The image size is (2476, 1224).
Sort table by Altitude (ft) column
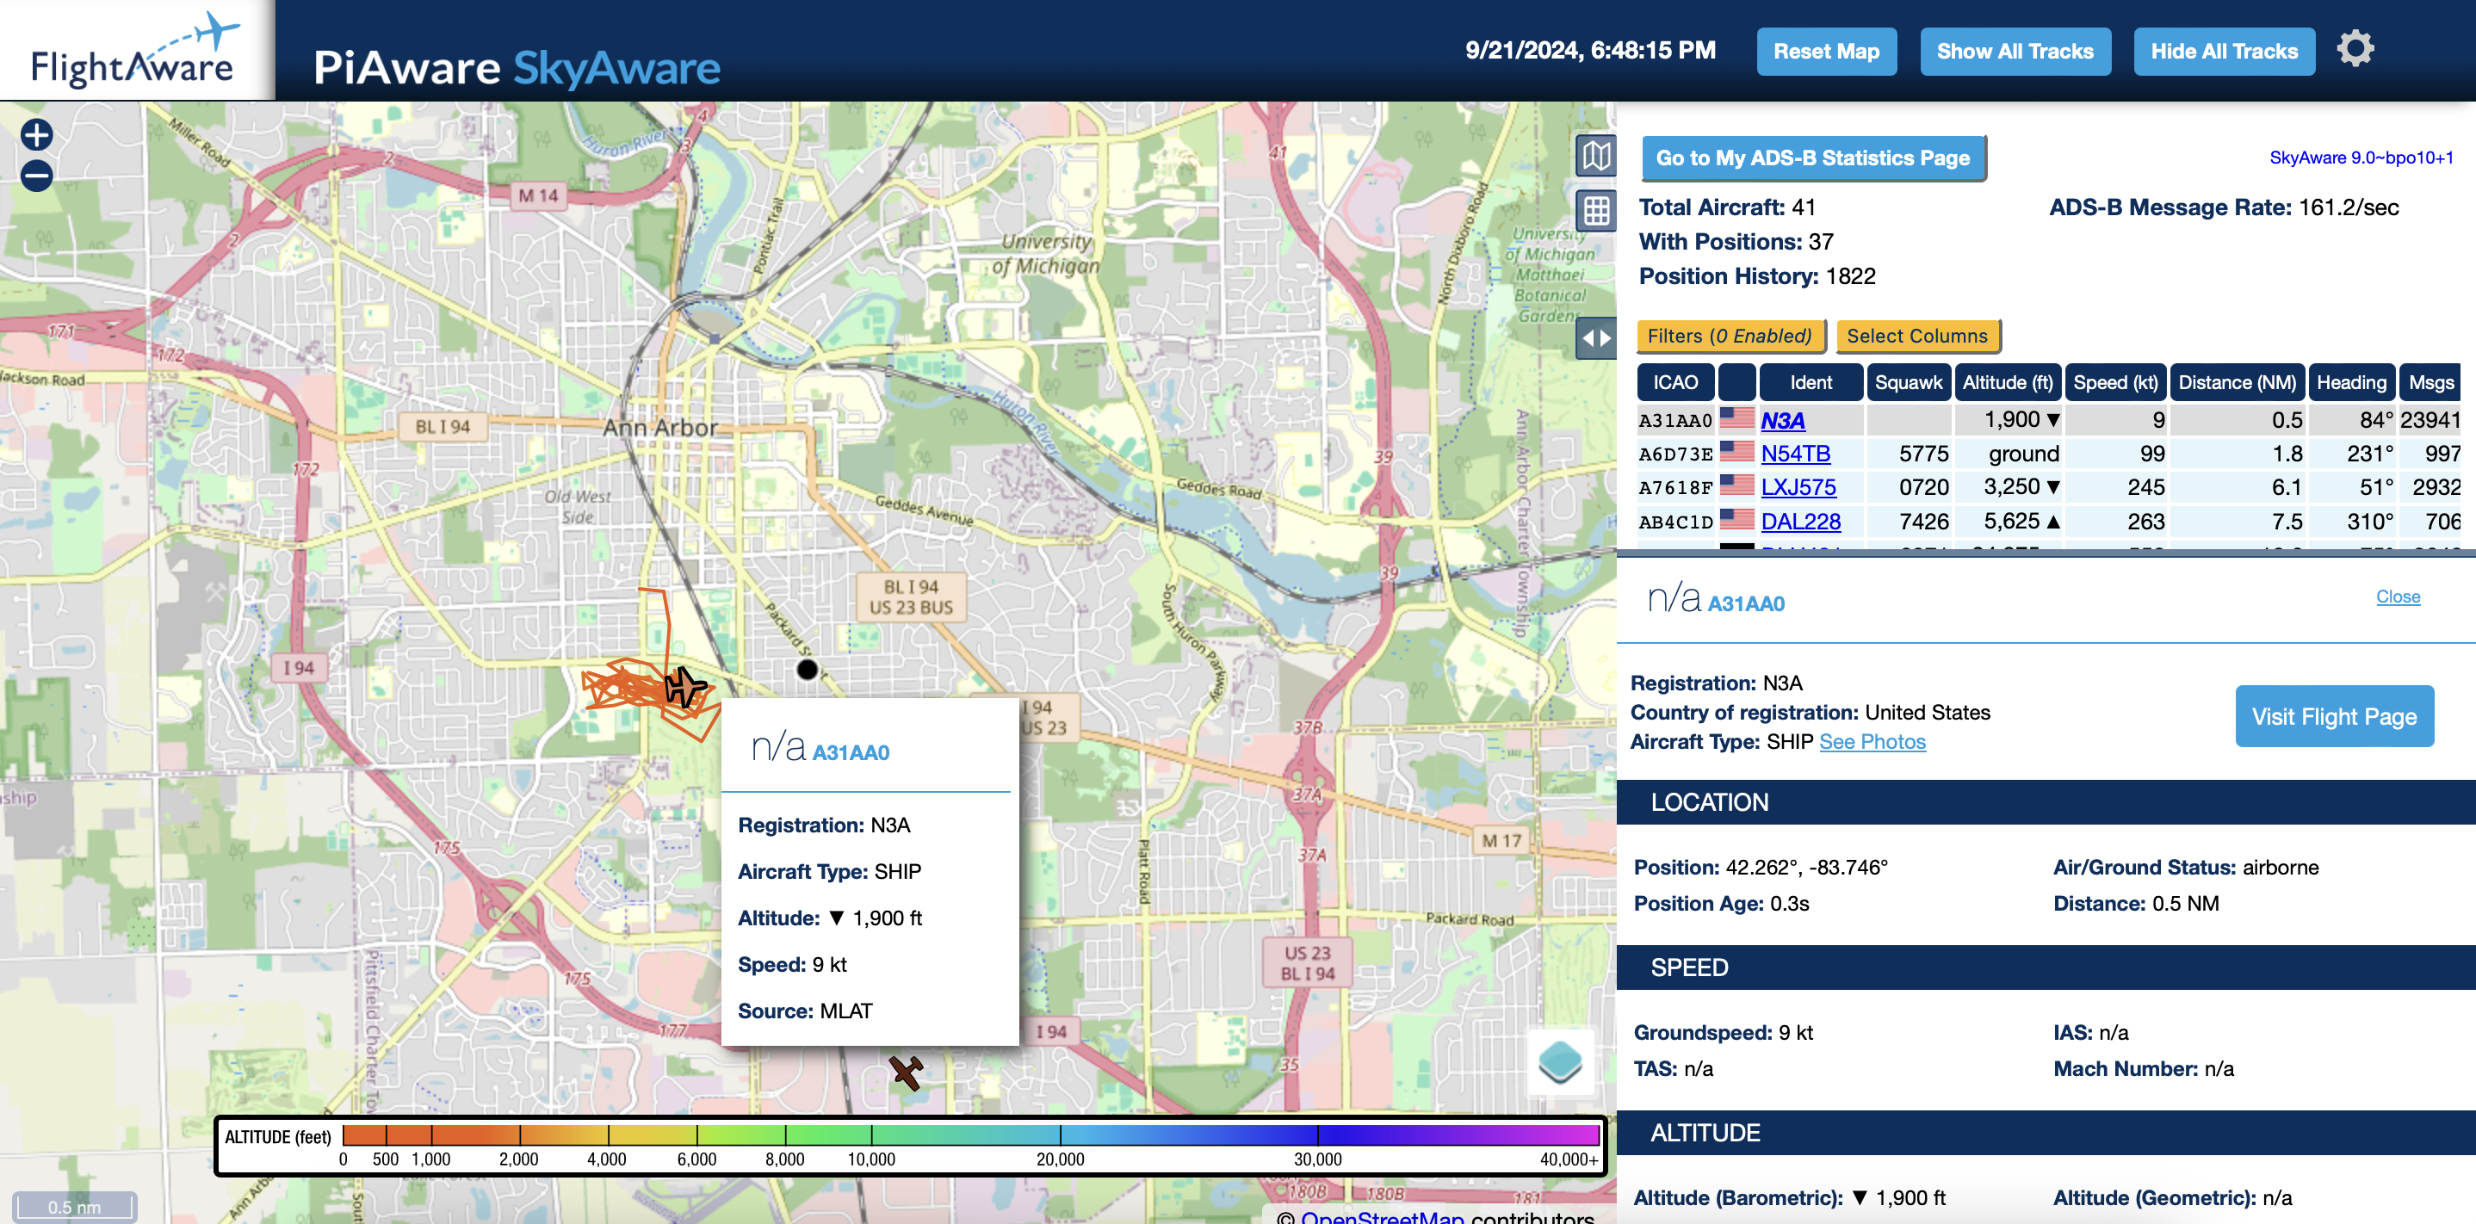pos(2006,382)
